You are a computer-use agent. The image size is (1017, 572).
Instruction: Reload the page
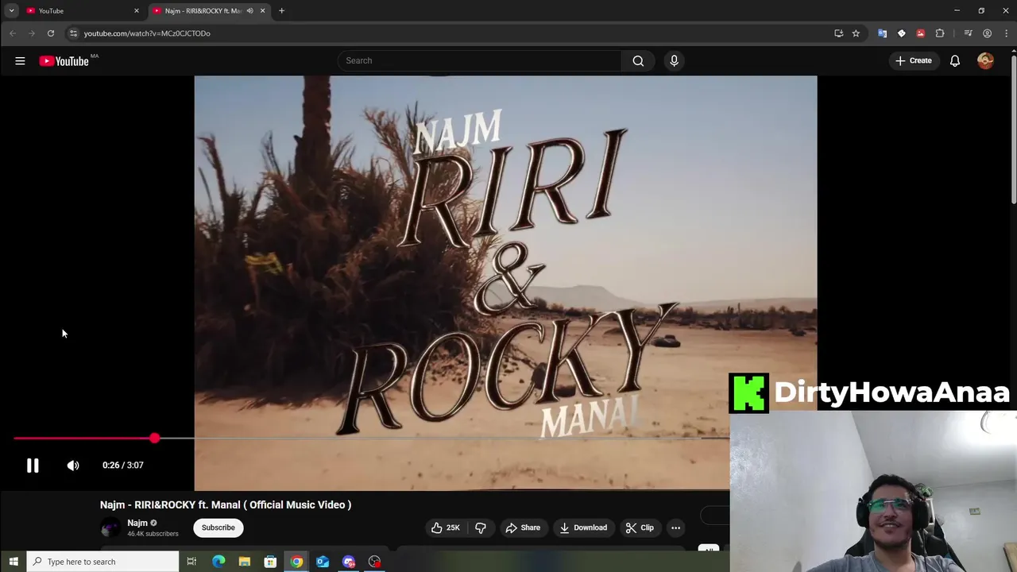tap(50, 33)
